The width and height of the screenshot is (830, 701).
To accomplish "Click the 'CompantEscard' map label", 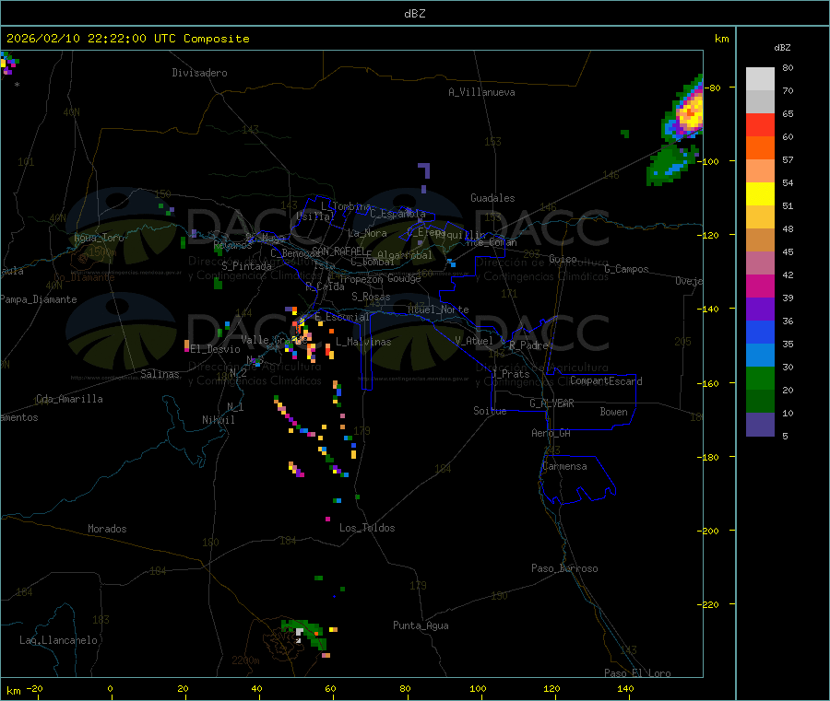I will (606, 381).
